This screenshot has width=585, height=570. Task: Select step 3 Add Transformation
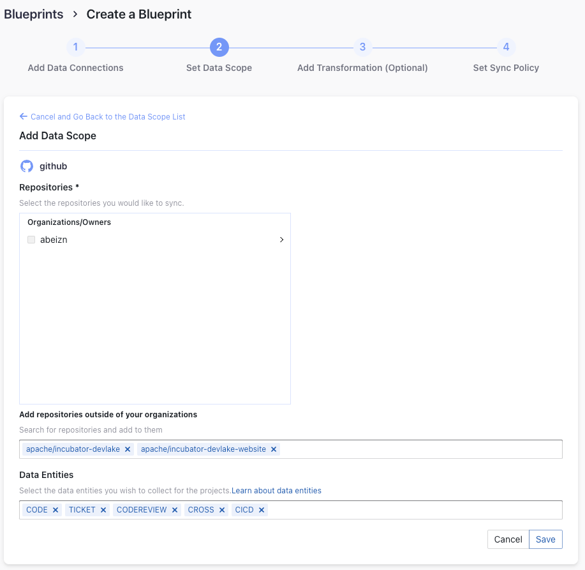362,47
